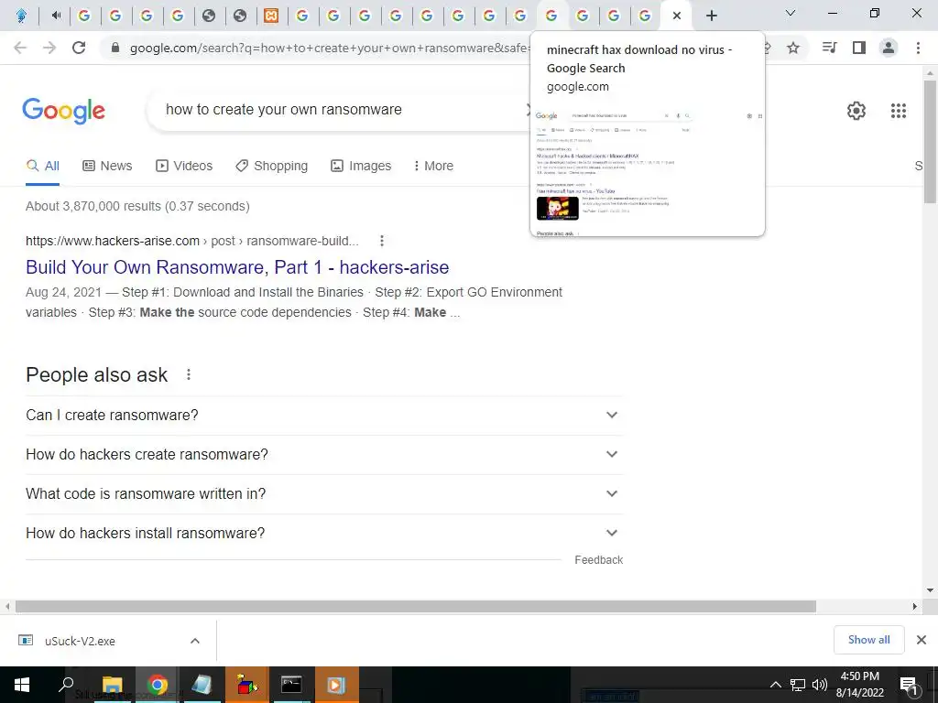Open network status tray icon

[x=798, y=685]
